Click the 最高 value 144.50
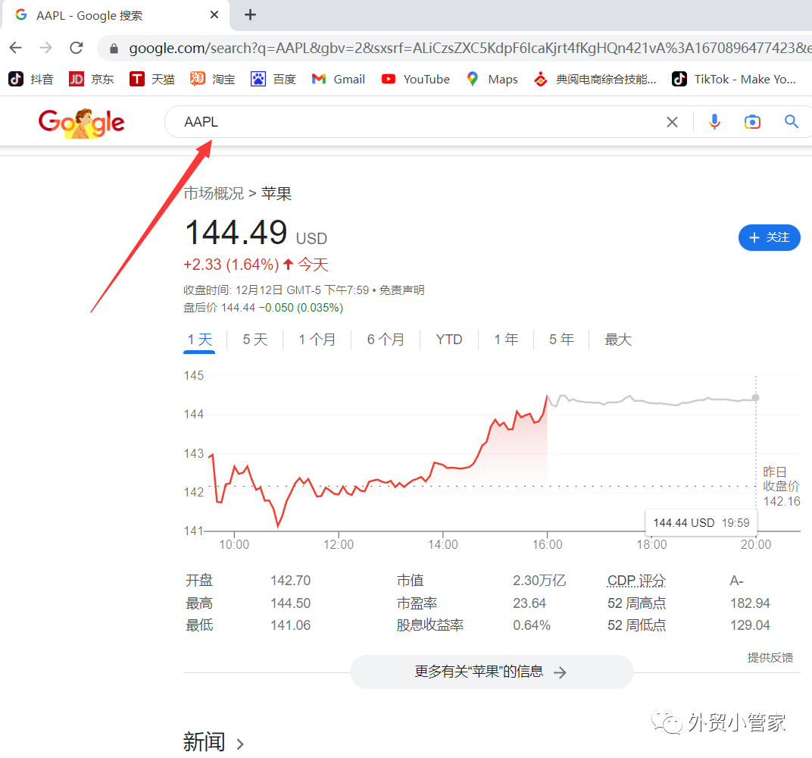Image resolution: width=812 pixels, height=758 pixels. [x=291, y=603]
